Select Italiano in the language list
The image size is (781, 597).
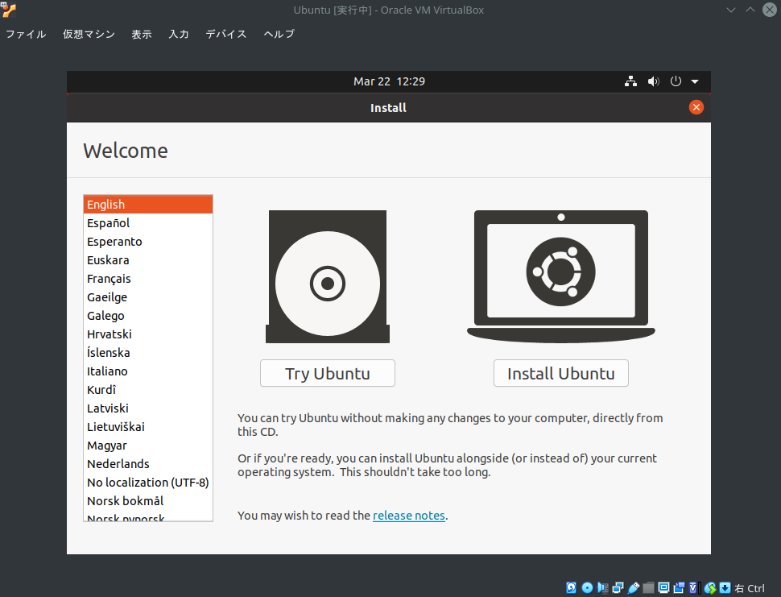(148, 371)
